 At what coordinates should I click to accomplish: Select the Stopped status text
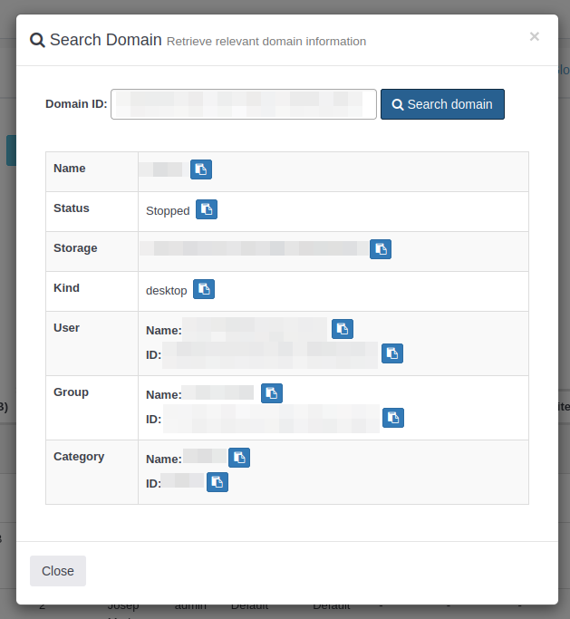(168, 210)
